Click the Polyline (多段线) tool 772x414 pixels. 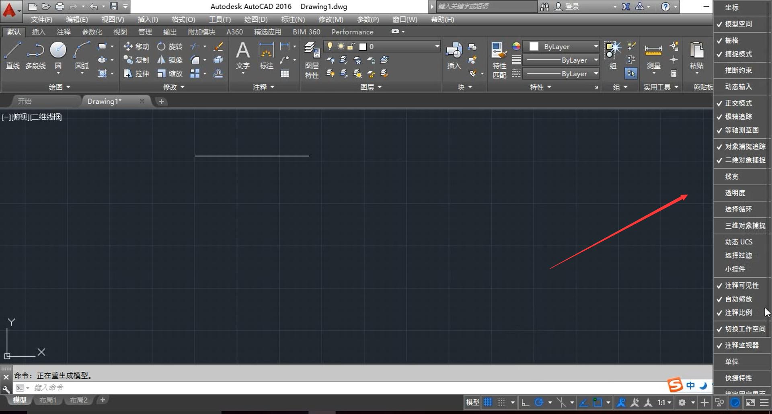[35, 55]
